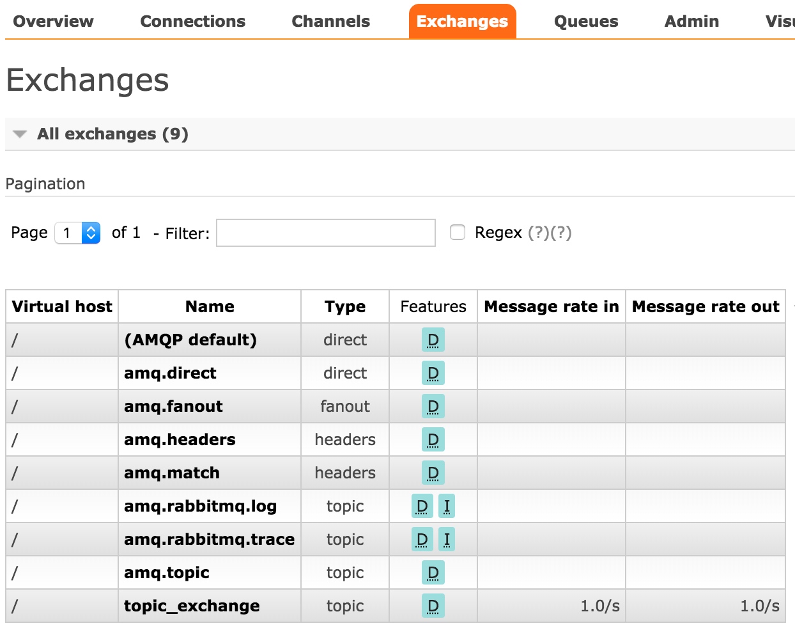Image resolution: width=795 pixels, height=628 pixels.
Task: Click the Type cell for amq.direct
Action: [345, 373]
